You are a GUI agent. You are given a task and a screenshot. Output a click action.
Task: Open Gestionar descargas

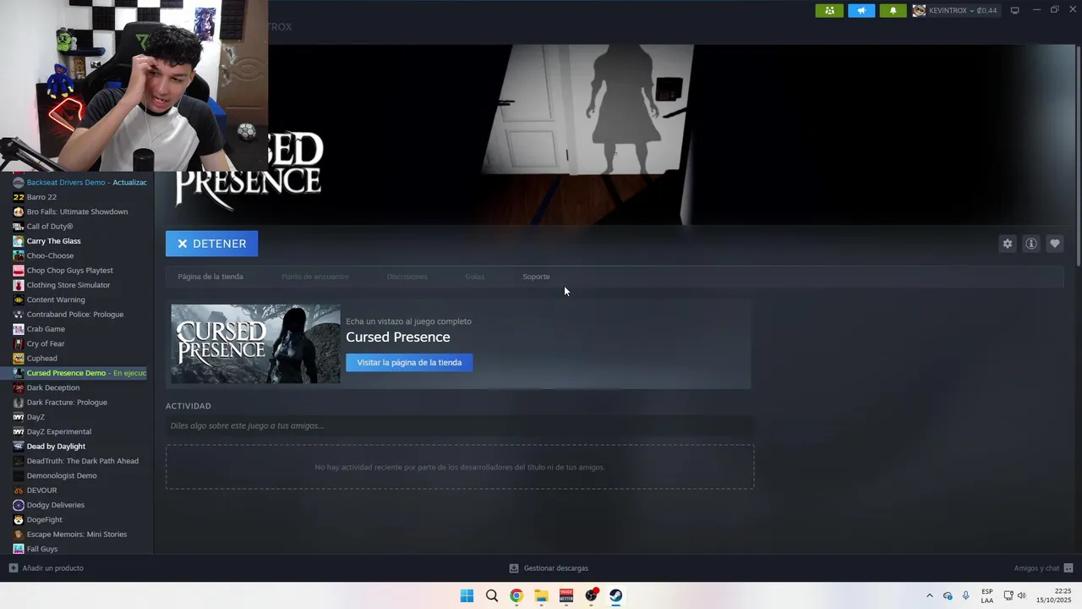(549, 568)
